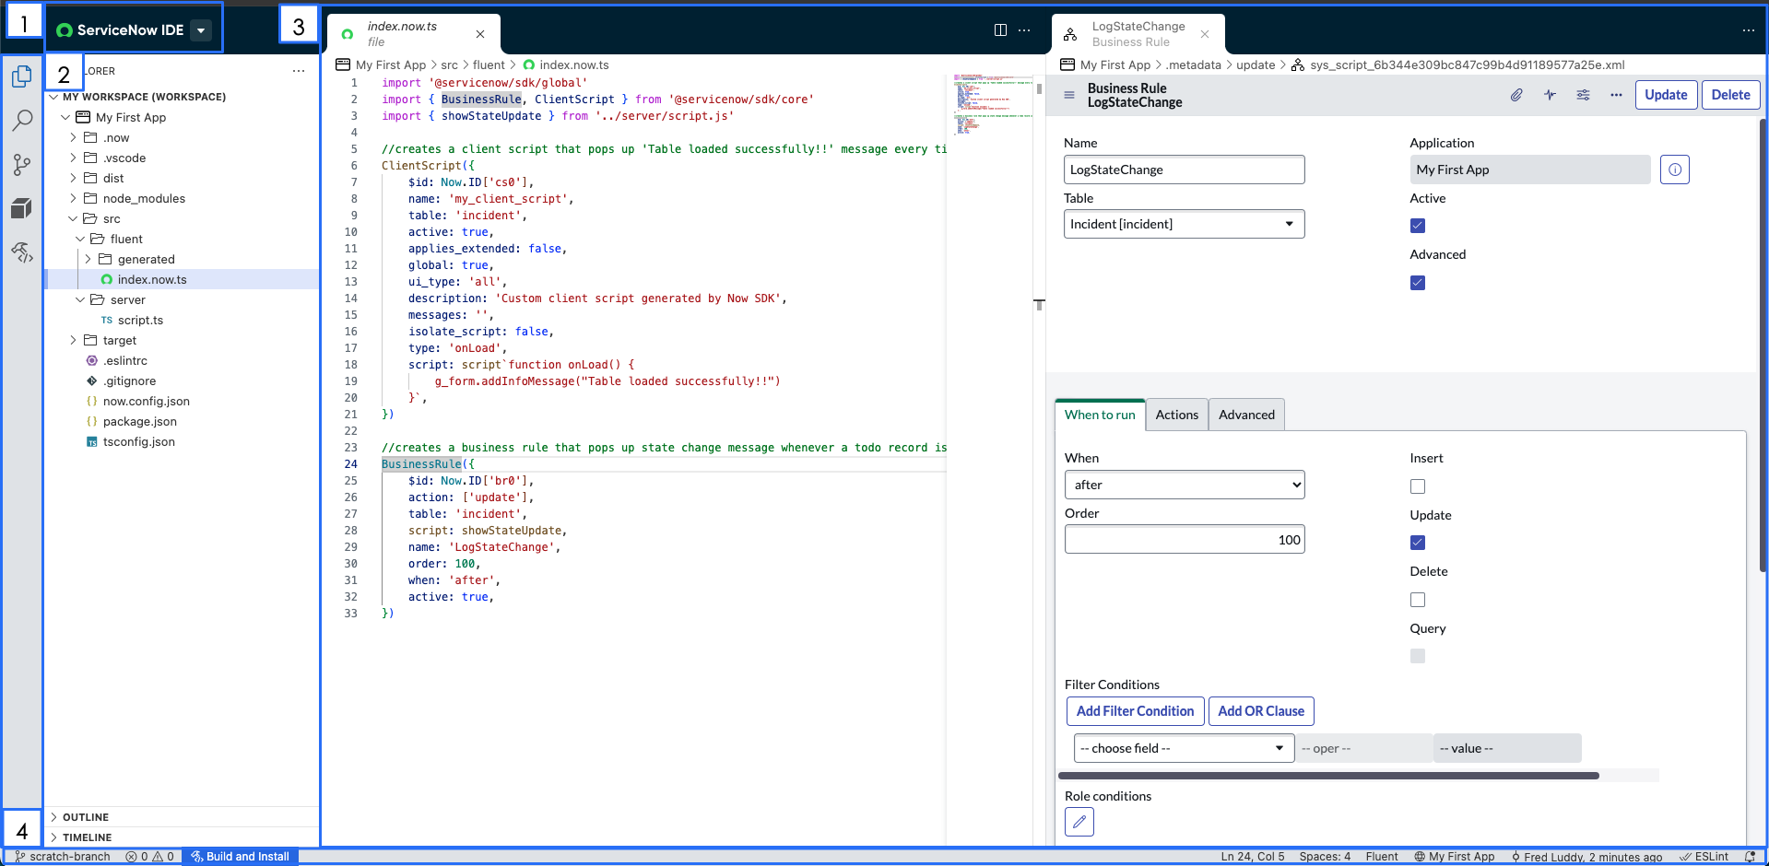Click the Name field containing LogStateChange
1769x866 pixels.
pyautogui.click(x=1184, y=170)
